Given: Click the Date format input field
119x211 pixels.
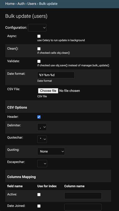Looking at the screenshot, I should point(56,75).
